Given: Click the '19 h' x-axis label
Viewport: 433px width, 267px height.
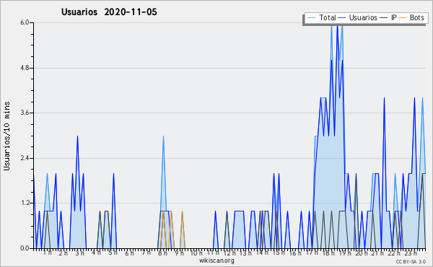Looking at the screenshot, I should click(x=345, y=253).
